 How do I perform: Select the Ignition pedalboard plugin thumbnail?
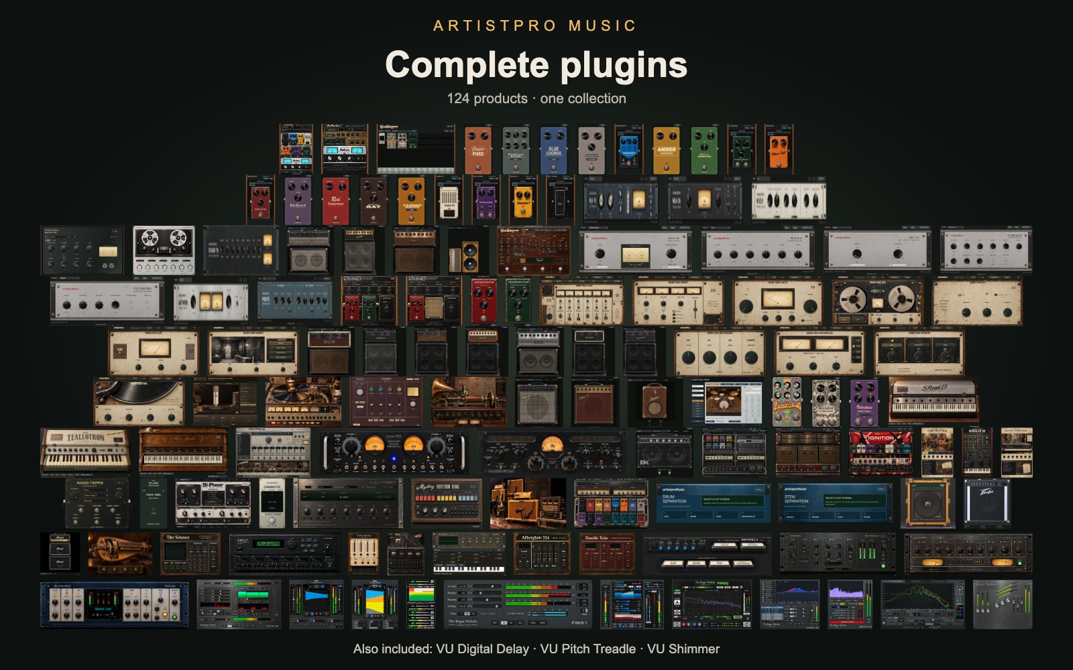click(881, 452)
